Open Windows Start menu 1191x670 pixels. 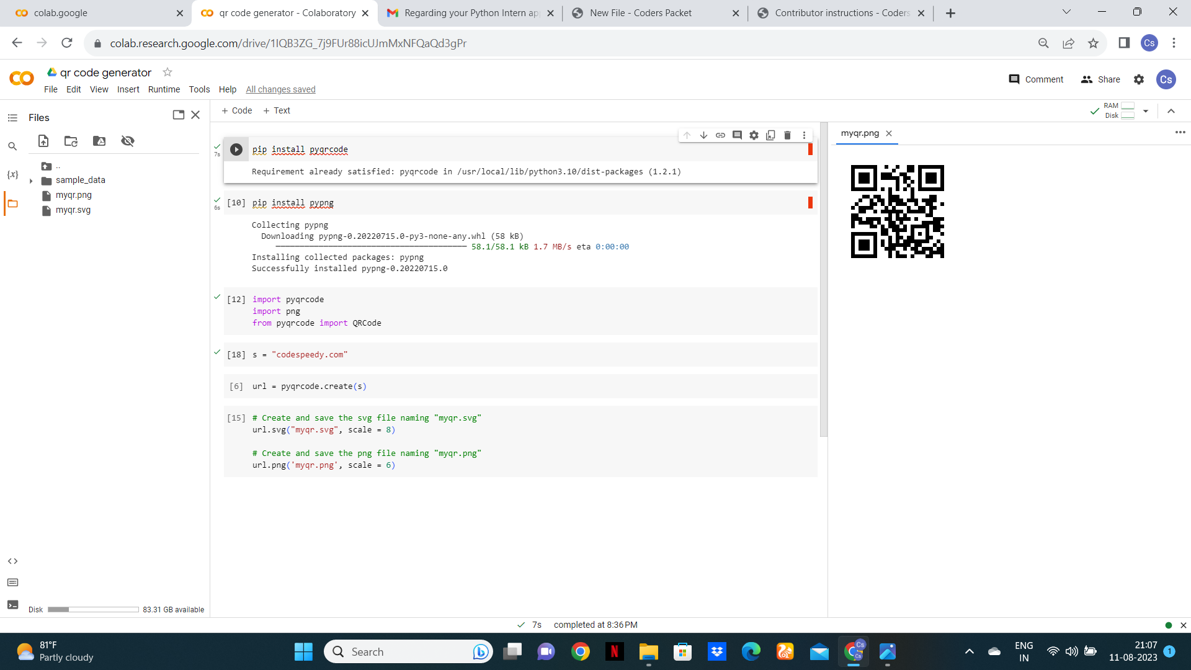click(x=303, y=651)
